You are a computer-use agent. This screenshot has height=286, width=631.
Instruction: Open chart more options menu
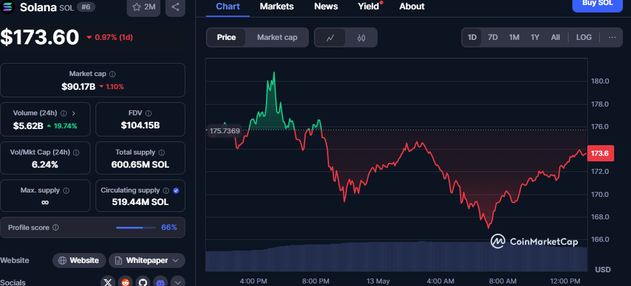[612, 37]
